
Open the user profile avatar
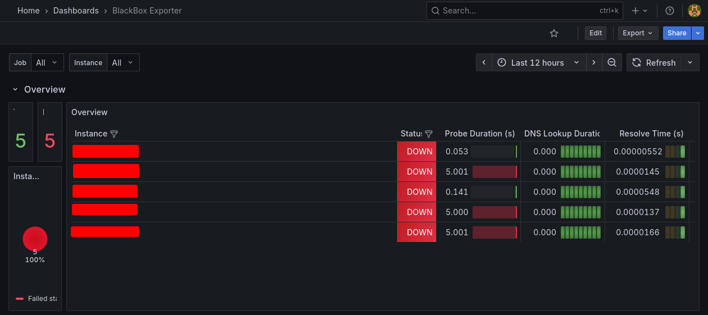tap(693, 11)
